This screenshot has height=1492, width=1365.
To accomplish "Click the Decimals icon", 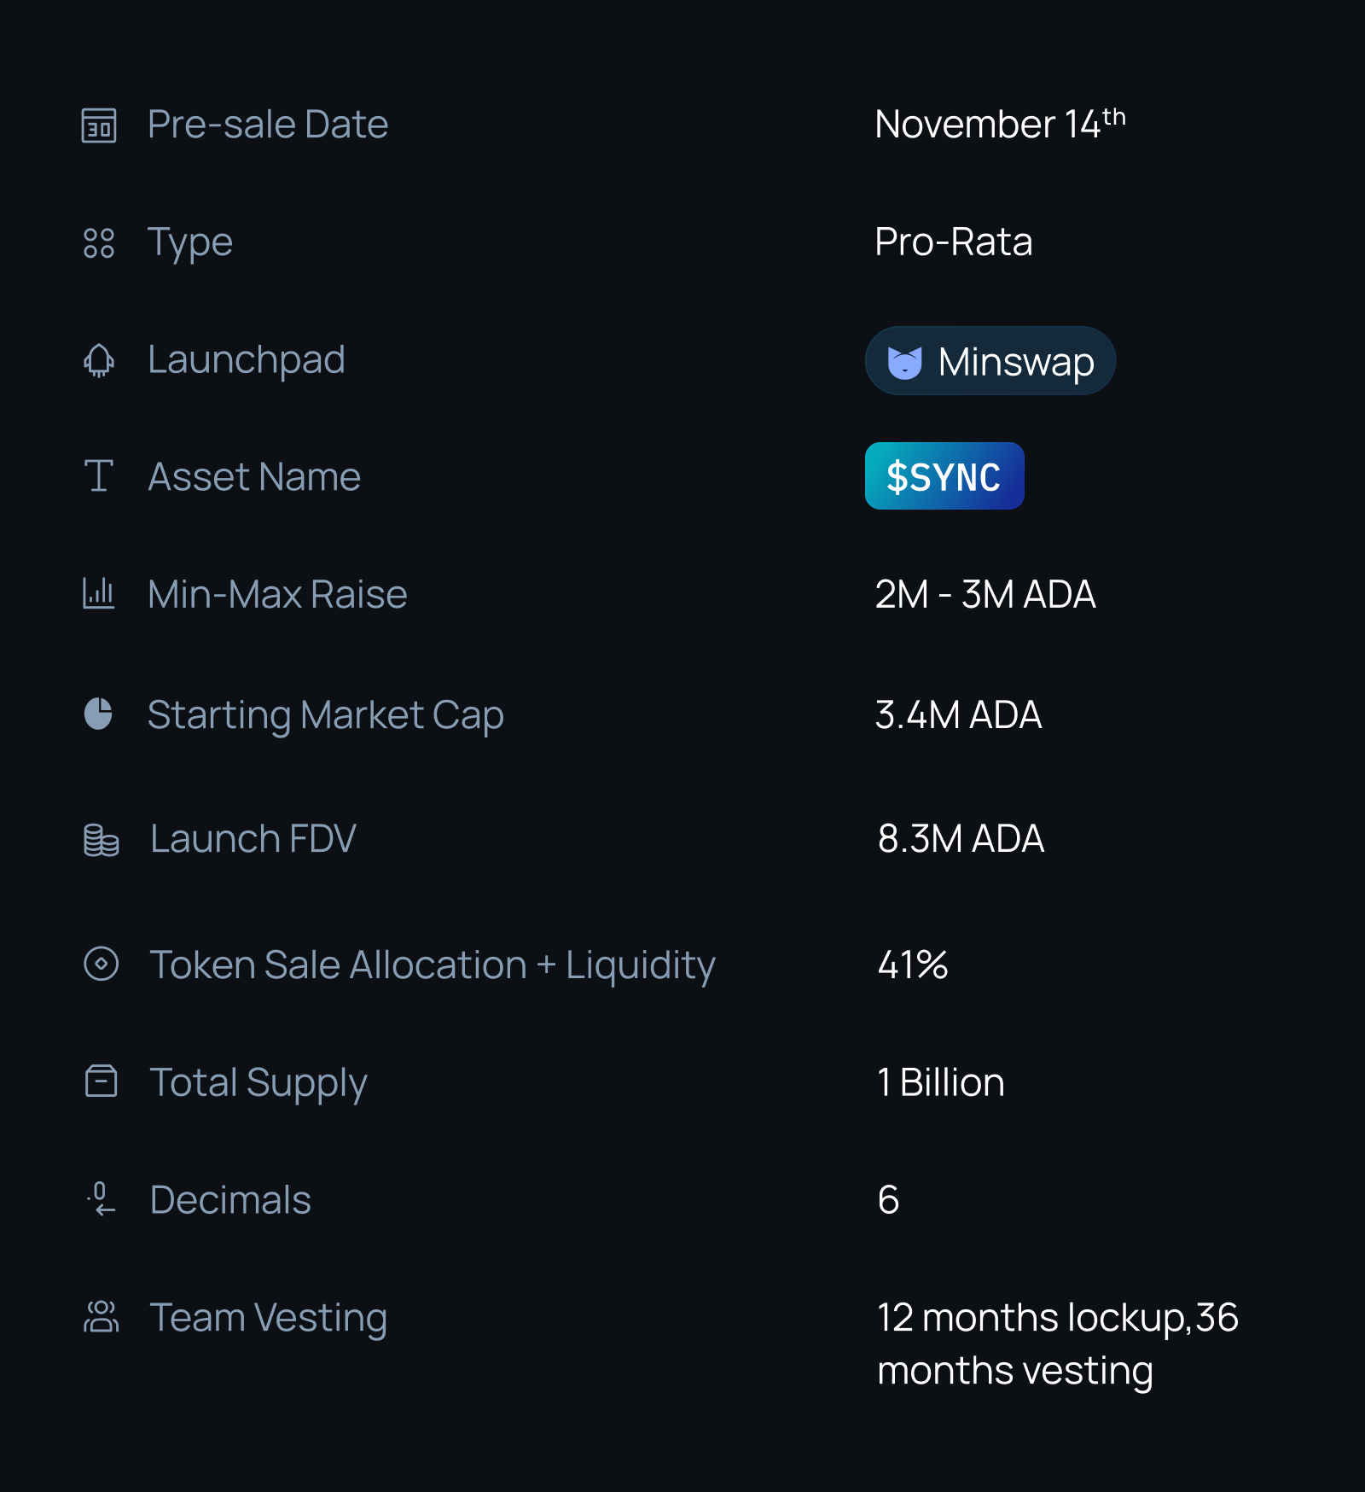I will coord(101,1198).
